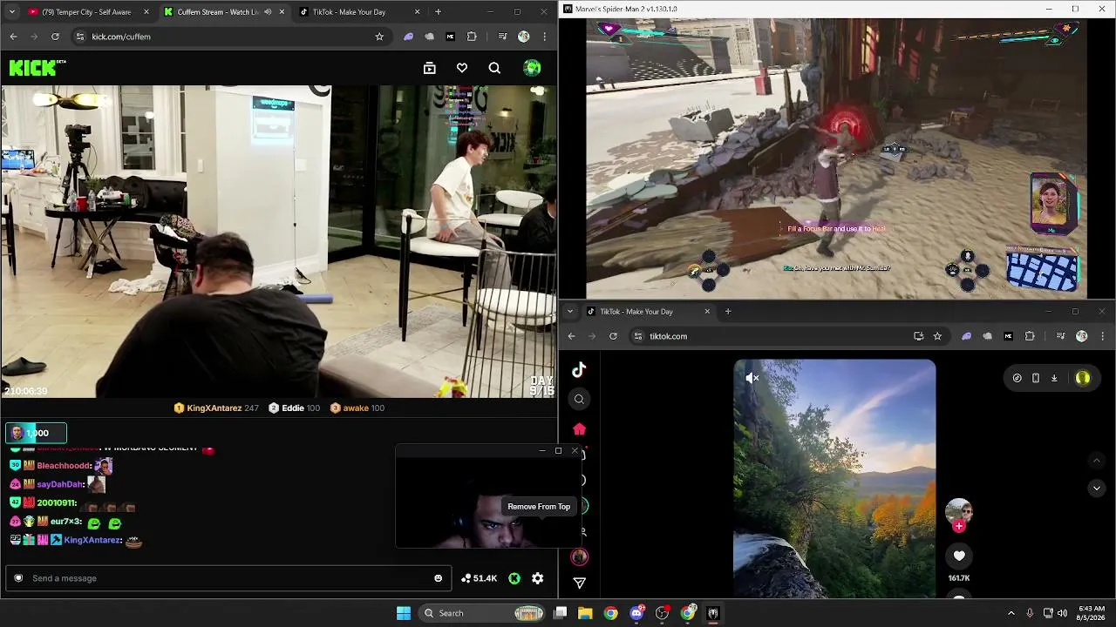Open the Kick home logo
1116x627 pixels.
pos(37,68)
